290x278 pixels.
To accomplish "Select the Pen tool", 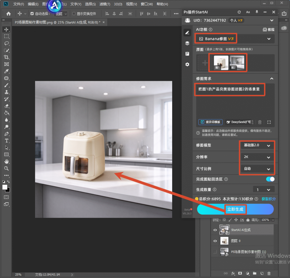I will click(x=7, y=134).
